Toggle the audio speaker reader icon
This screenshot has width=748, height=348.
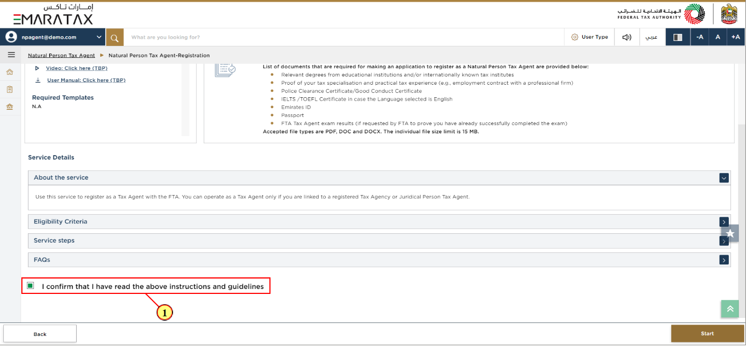pyautogui.click(x=627, y=37)
